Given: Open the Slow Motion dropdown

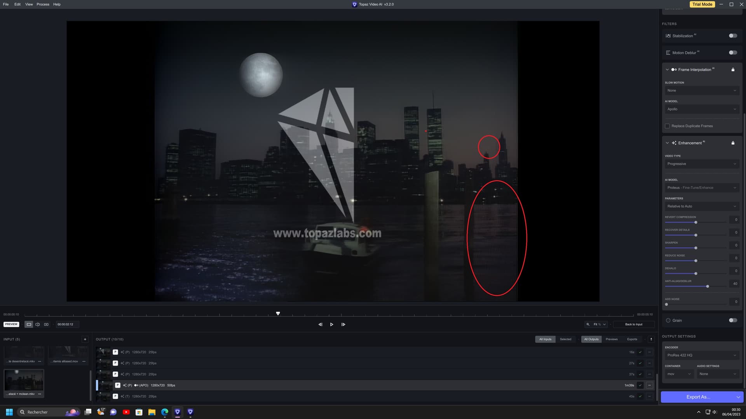Looking at the screenshot, I should 701,90.
